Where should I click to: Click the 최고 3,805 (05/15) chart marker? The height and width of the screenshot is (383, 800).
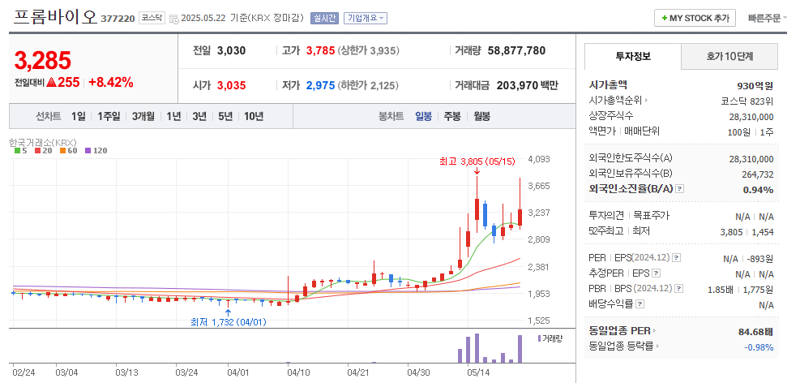click(x=477, y=161)
